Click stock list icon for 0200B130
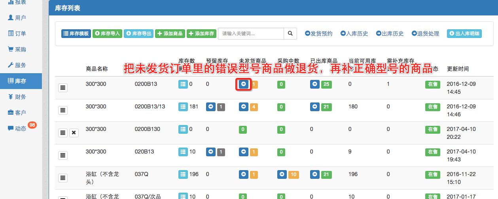This screenshot has height=199, width=498. 183,129
